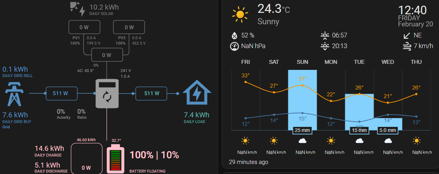The width and height of the screenshot is (439, 174).
Task: Click the NE wind direction arrow
Action: click(x=407, y=35)
